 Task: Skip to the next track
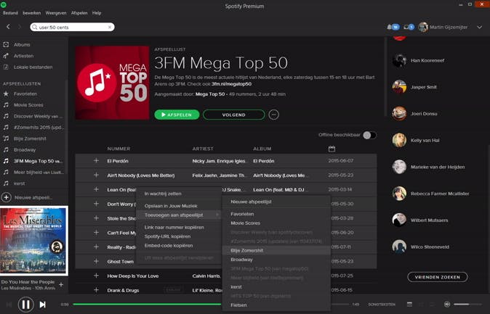pos(43,305)
